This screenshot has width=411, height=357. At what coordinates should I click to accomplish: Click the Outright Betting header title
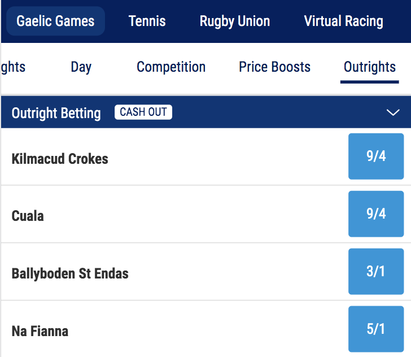(56, 113)
